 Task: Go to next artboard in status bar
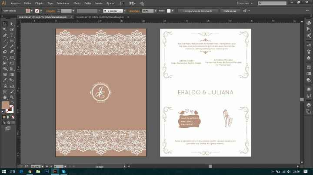click(70, 166)
